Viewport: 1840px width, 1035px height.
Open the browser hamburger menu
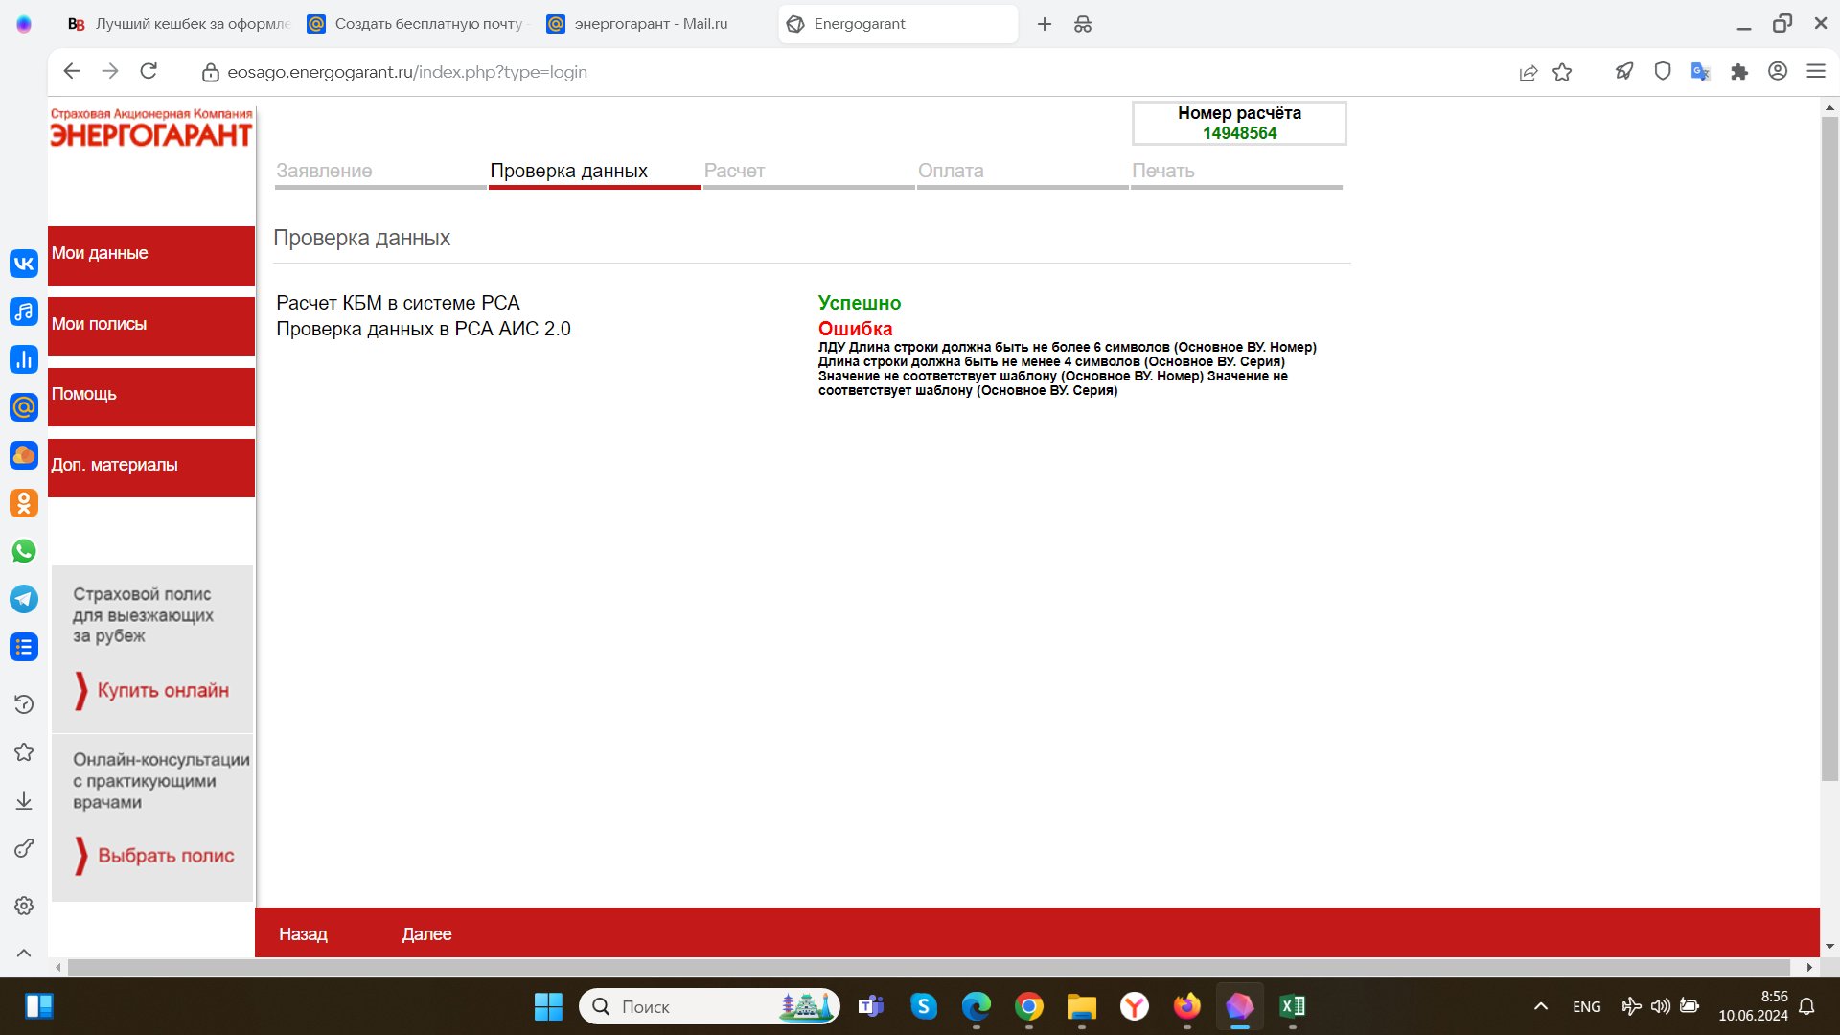pyautogui.click(x=1815, y=71)
